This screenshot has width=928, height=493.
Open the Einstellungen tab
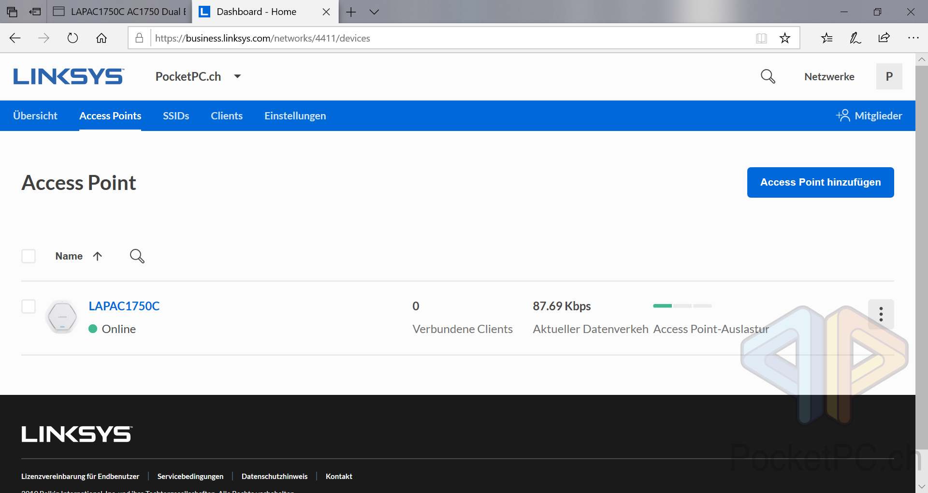click(295, 116)
